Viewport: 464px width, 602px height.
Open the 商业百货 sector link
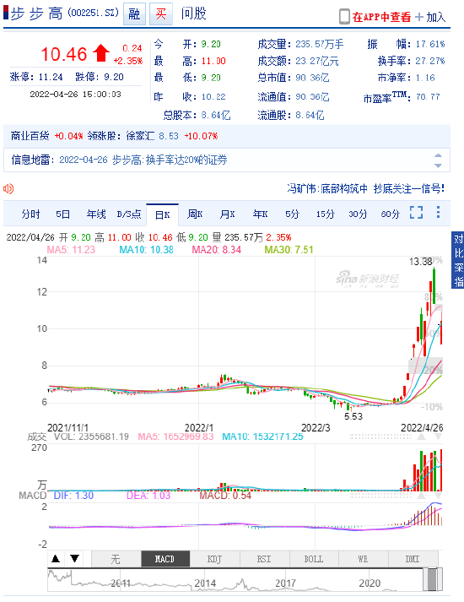coord(30,136)
